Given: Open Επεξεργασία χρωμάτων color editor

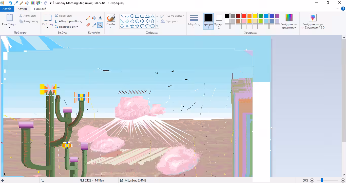Looking at the screenshot, I should 289,22.
